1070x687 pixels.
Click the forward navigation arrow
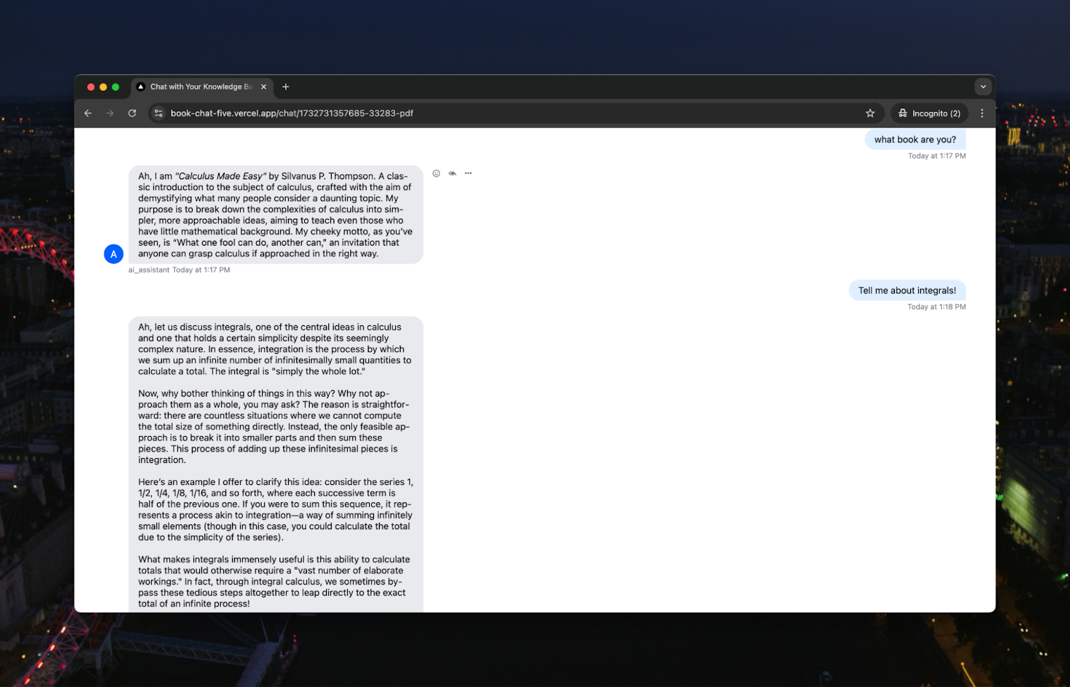coord(110,113)
